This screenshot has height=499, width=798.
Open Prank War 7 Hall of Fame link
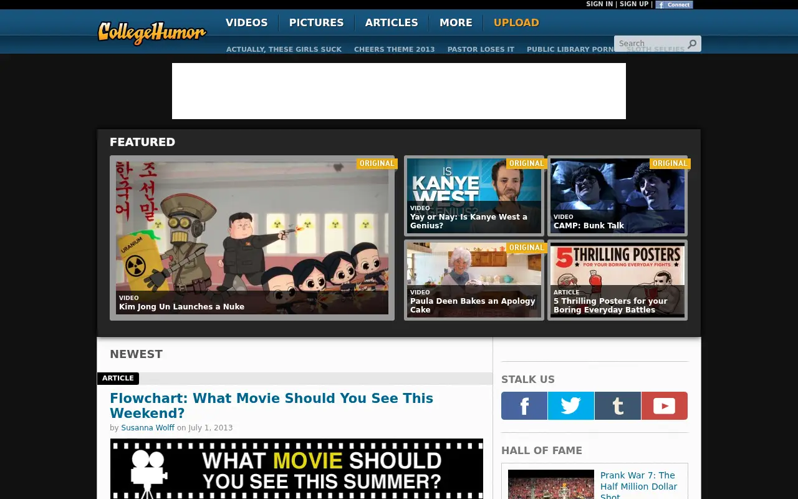coord(638,486)
